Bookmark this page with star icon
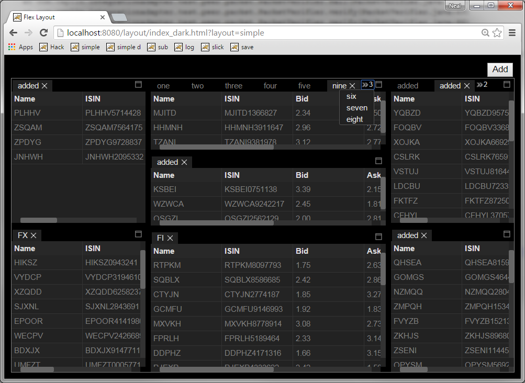Image resolution: width=525 pixels, height=383 pixels. [x=497, y=33]
